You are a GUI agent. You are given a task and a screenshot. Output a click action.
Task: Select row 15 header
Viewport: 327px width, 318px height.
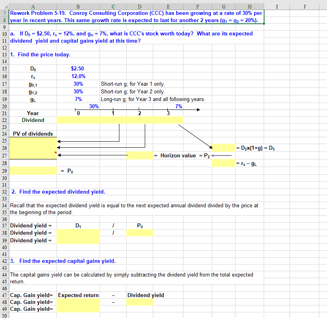(4, 69)
